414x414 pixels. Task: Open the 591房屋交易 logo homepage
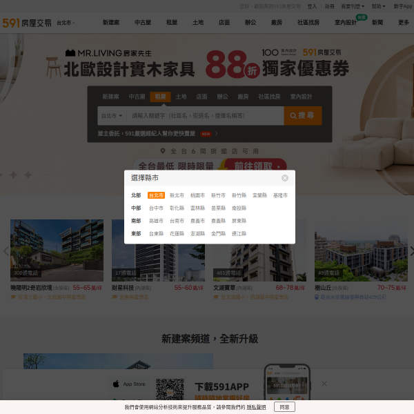(27, 23)
